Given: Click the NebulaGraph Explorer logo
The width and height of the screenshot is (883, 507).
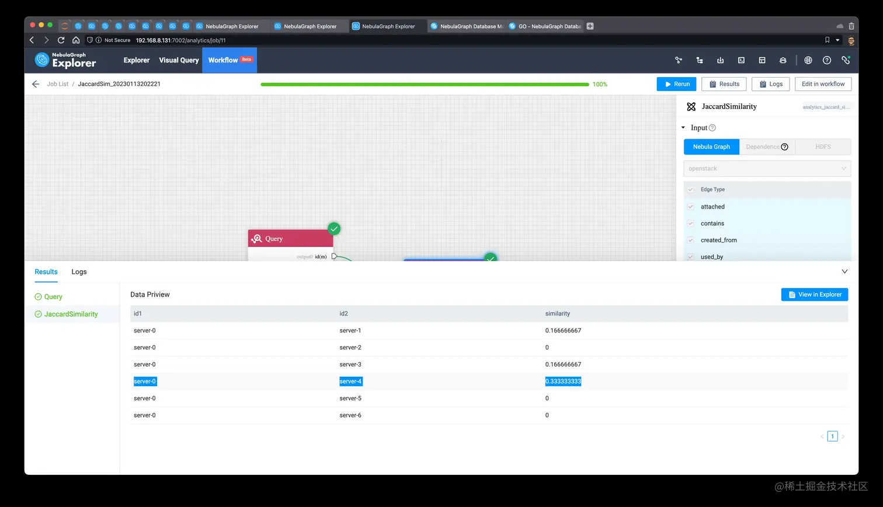Looking at the screenshot, I should coord(65,60).
